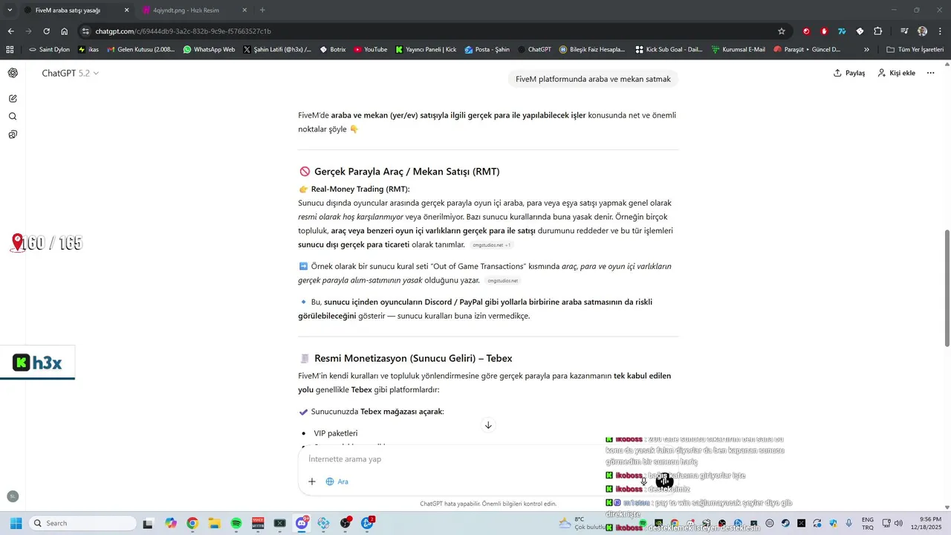Open the chat search magnifier in sidebar
Viewport: 951px width, 535px height.
pyautogui.click(x=13, y=117)
